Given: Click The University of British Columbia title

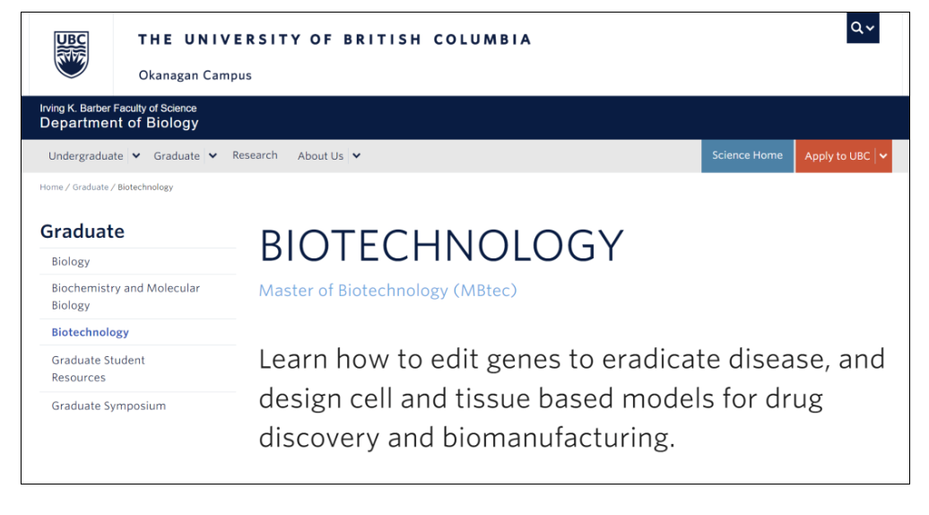Looking at the screenshot, I should pos(334,39).
